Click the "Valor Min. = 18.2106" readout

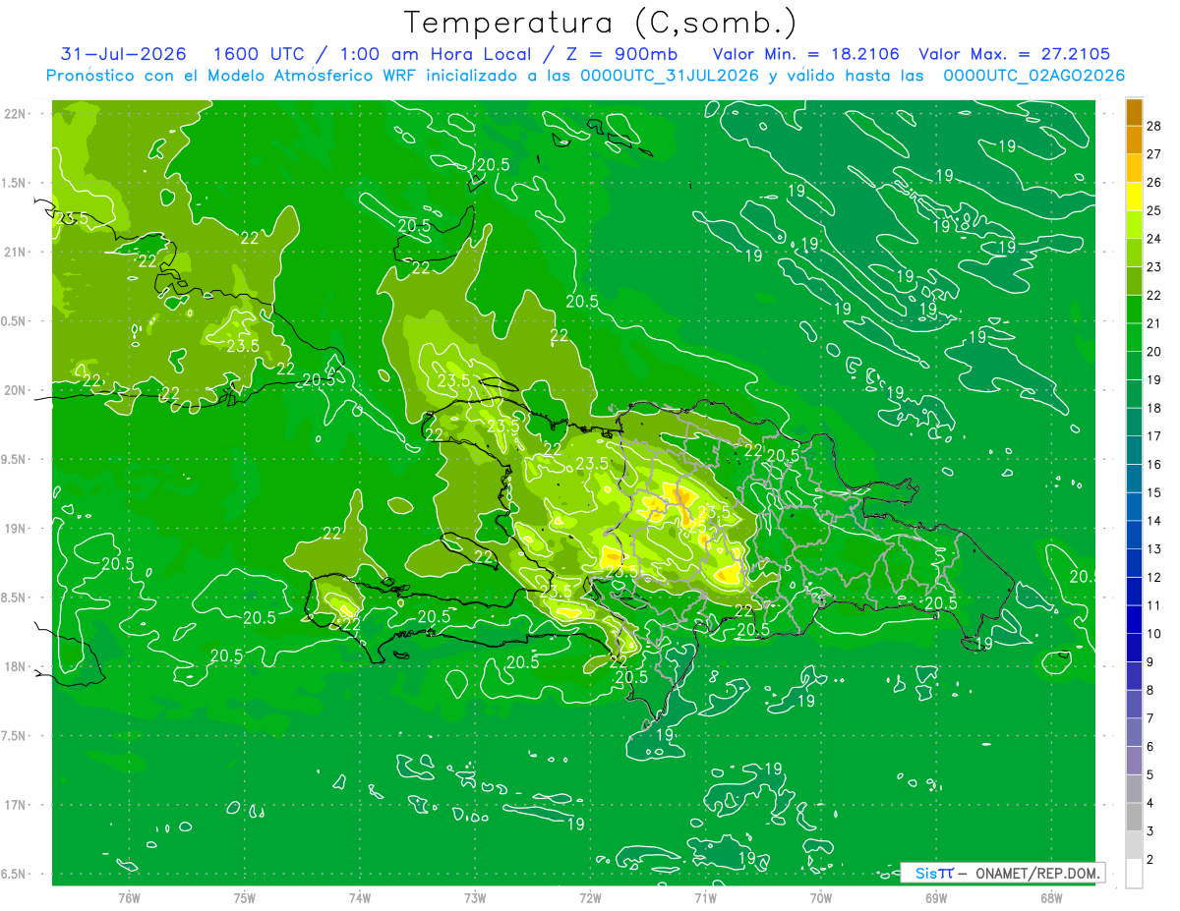tap(805, 54)
